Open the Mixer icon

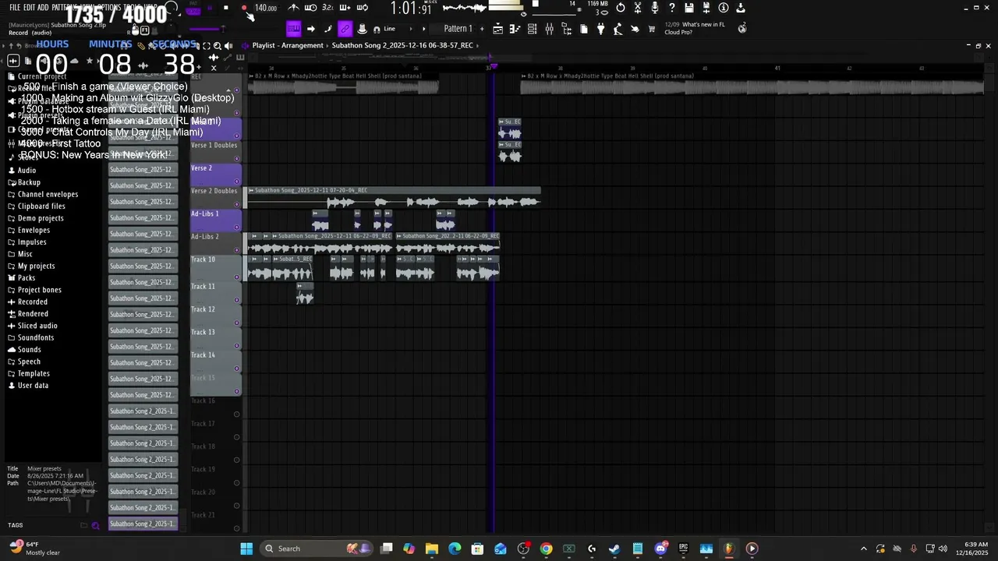[549, 29]
